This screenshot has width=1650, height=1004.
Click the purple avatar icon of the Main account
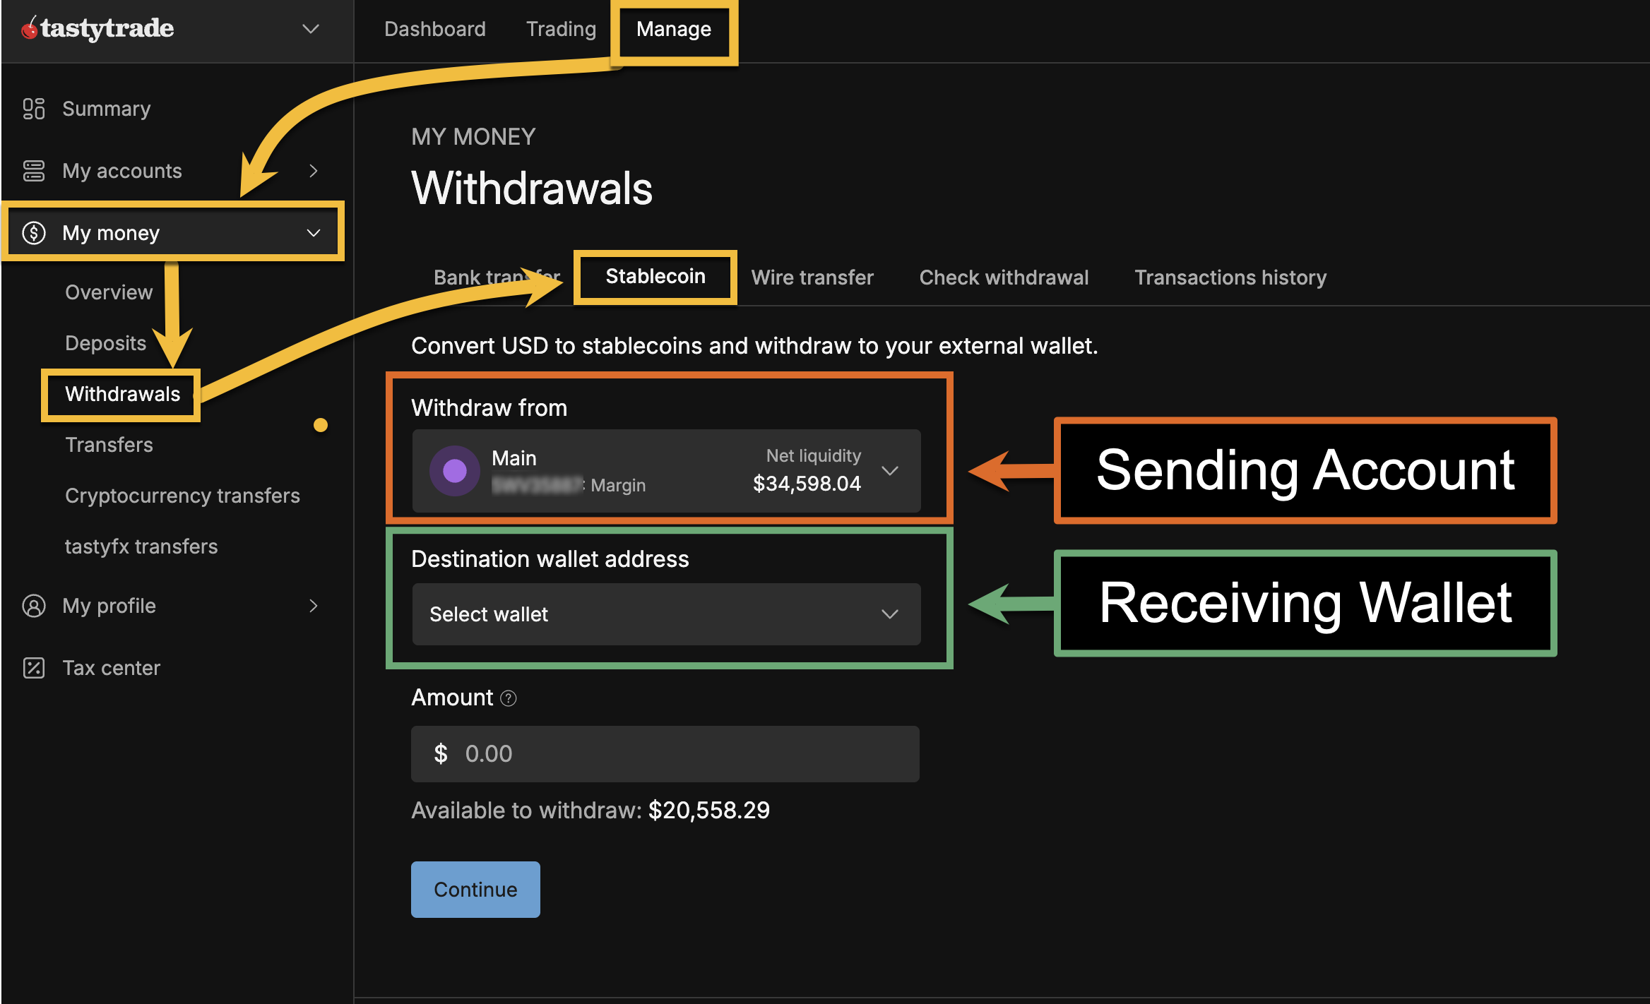tap(454, 471)
